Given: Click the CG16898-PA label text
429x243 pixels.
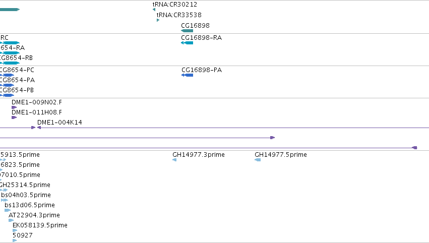Looking at the screenshot, I should click(202, 70).
